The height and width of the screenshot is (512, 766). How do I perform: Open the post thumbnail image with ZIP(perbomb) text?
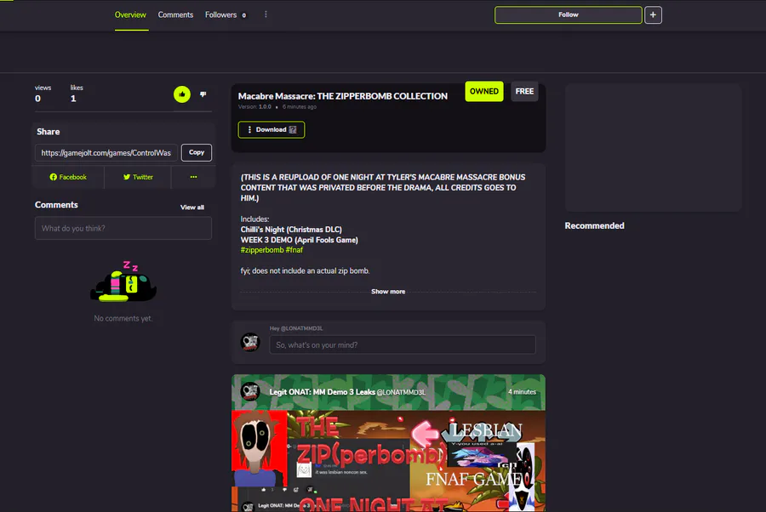pyautogui.click(x=388, y=461)
